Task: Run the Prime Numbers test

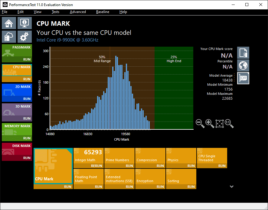Action: coord(119,166)
